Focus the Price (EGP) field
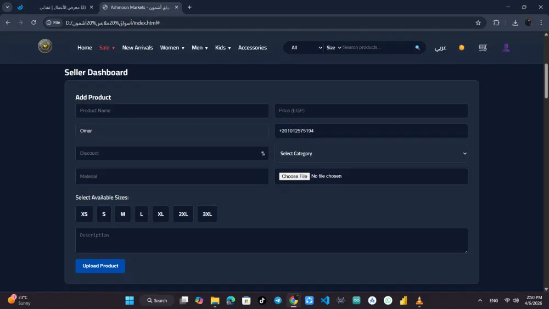Viewport: 549px width, 309px height. coord(371,110)
